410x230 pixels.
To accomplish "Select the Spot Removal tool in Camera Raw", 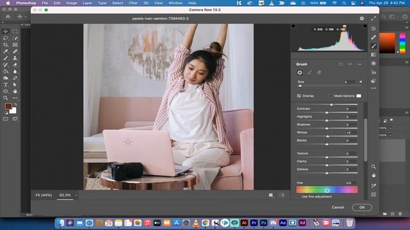I will coord(373,37).
